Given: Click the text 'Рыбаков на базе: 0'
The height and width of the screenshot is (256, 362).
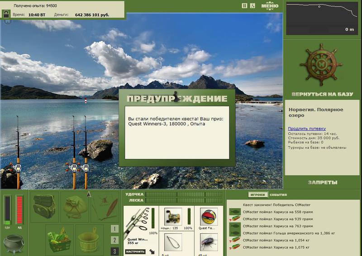Looking at the screenshot, I should 305,142.
